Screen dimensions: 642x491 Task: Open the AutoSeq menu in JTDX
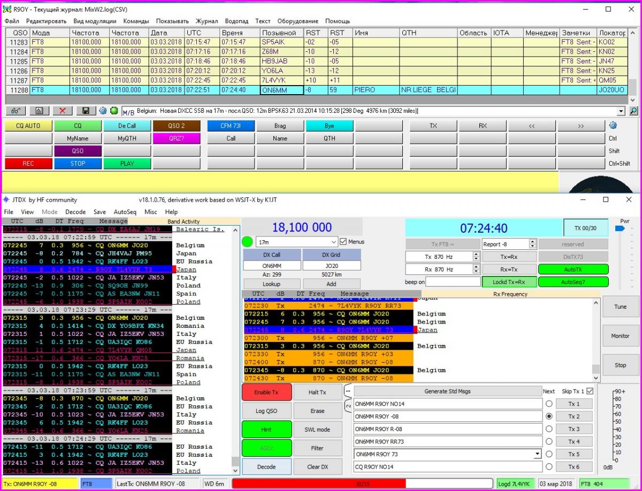point(125,212)
